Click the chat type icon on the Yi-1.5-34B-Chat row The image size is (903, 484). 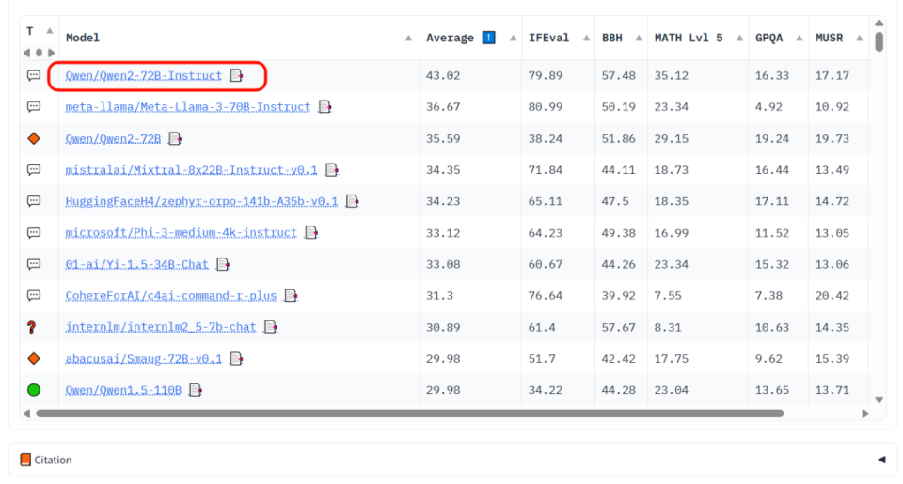pos(34,264)
